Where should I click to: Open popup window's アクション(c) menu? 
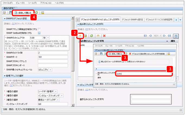coord(129,46)
